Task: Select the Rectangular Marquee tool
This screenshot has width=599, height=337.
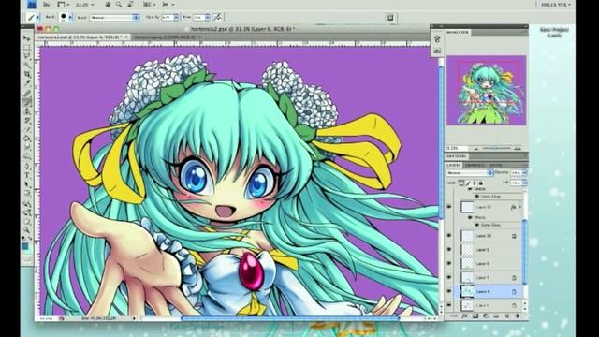Action: click(x=27, y=48)
